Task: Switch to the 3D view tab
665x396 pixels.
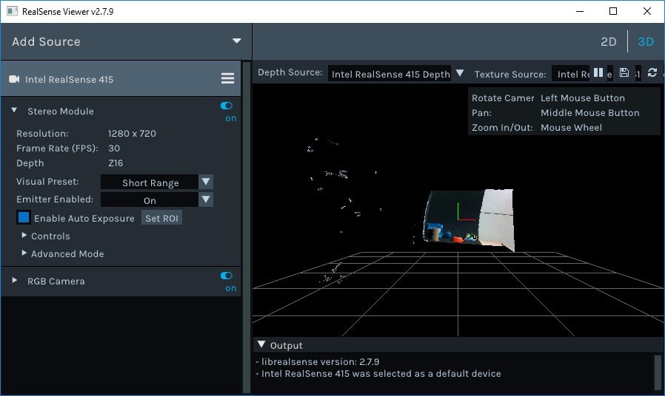Action: pos(646,42)
